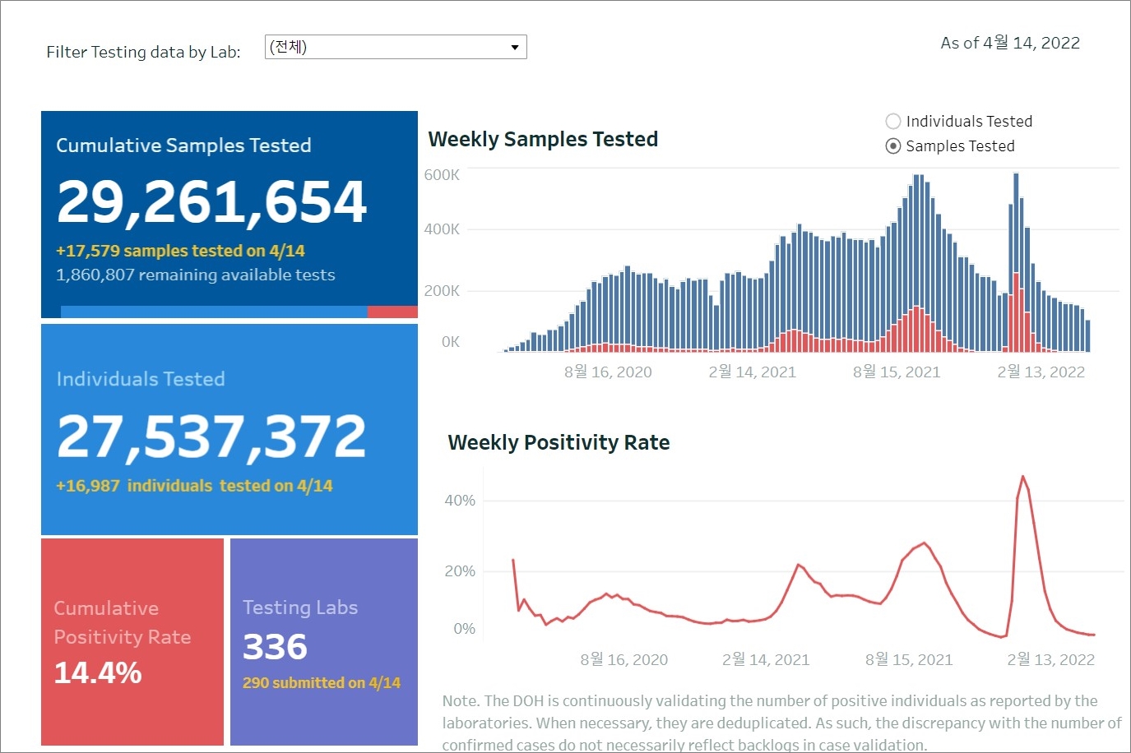Click the 2월 14, 2021 label under positivity chart

pyautogui.click(x=766, y=659)
